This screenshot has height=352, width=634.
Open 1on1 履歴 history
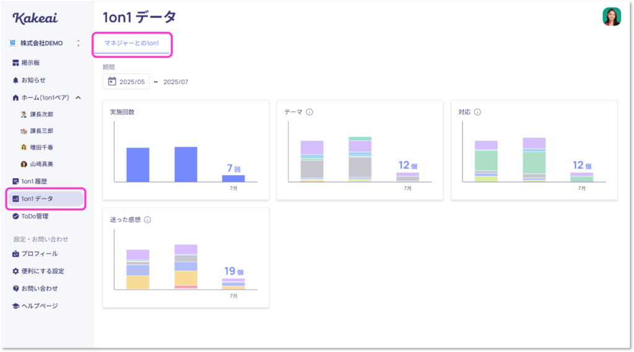point(35,181)
